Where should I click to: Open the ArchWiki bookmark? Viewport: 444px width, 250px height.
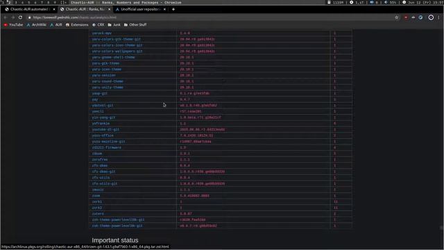[x=36, y=25]
